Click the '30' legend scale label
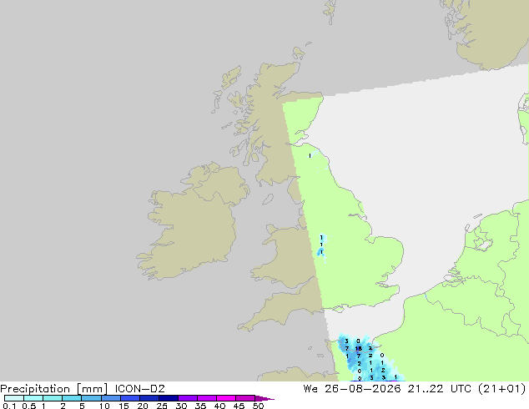The image size is (529, 409). (181, 406)
